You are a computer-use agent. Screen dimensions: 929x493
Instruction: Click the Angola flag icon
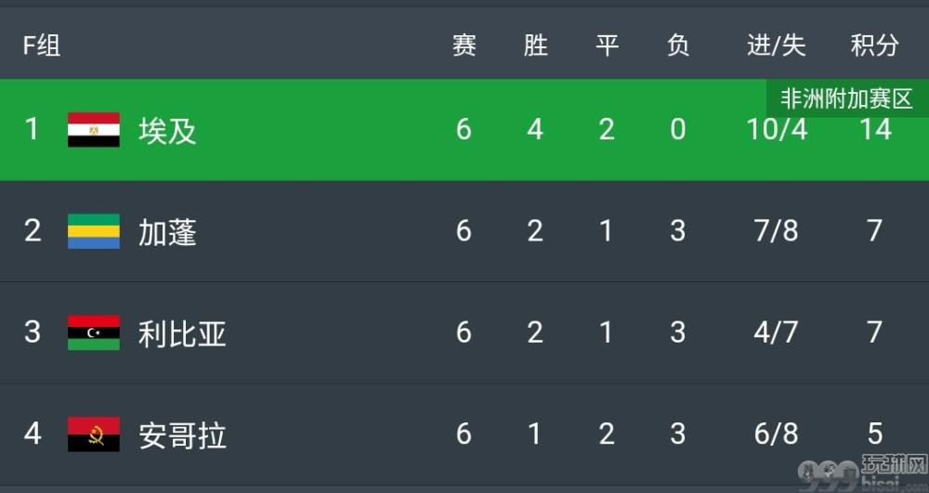click(x=94, y=435)
